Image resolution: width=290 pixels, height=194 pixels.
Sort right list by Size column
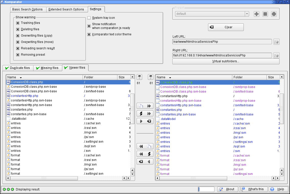273,77
